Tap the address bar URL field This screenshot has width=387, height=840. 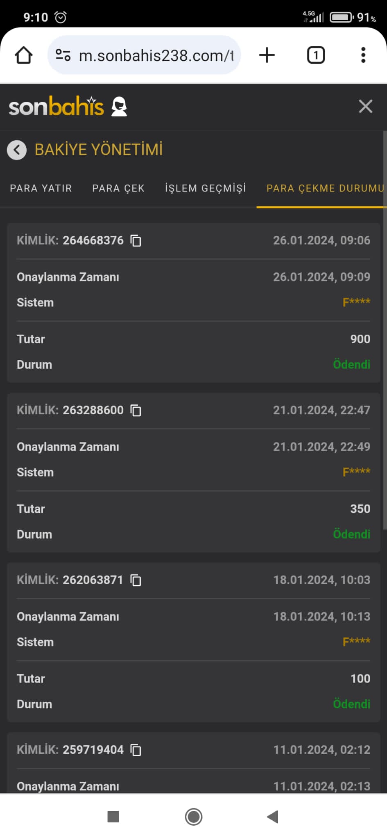(156, 55)
